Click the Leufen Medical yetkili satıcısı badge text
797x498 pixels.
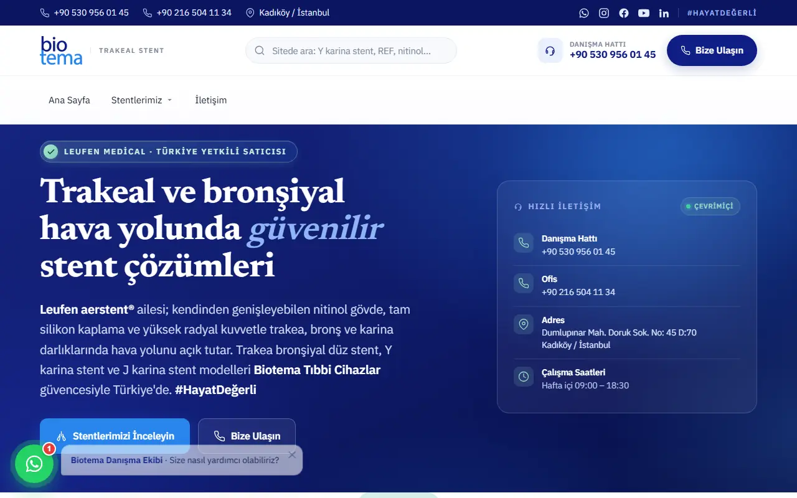175,151
